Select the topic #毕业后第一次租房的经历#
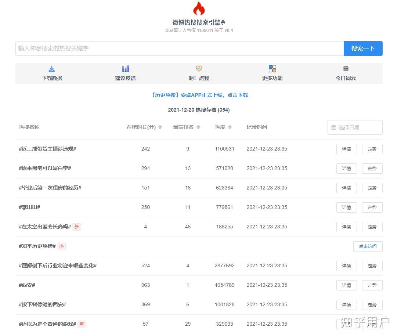 [50, 188]
